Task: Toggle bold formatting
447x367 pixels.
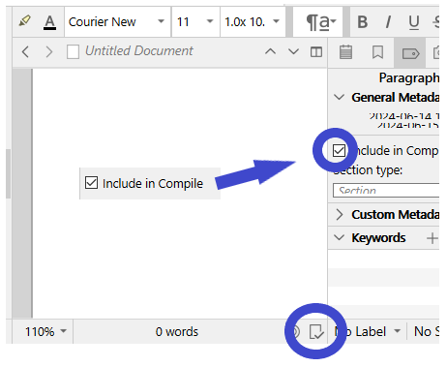Action: pos(363,22)
